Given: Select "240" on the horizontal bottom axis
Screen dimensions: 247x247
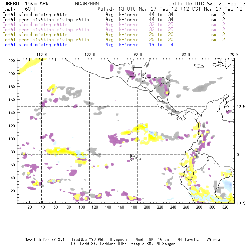Looking at the screenshot, I should tap(173, 207).
